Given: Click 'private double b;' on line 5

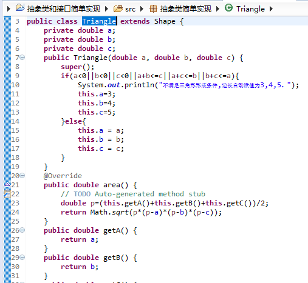Looking at the screenshot, I should click(x=80, y=39).
